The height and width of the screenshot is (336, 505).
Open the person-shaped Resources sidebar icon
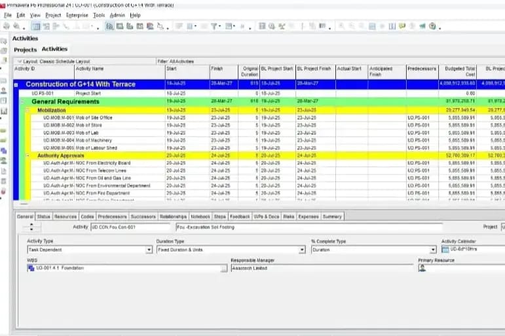pyautogui.click(x=4, y=90)
